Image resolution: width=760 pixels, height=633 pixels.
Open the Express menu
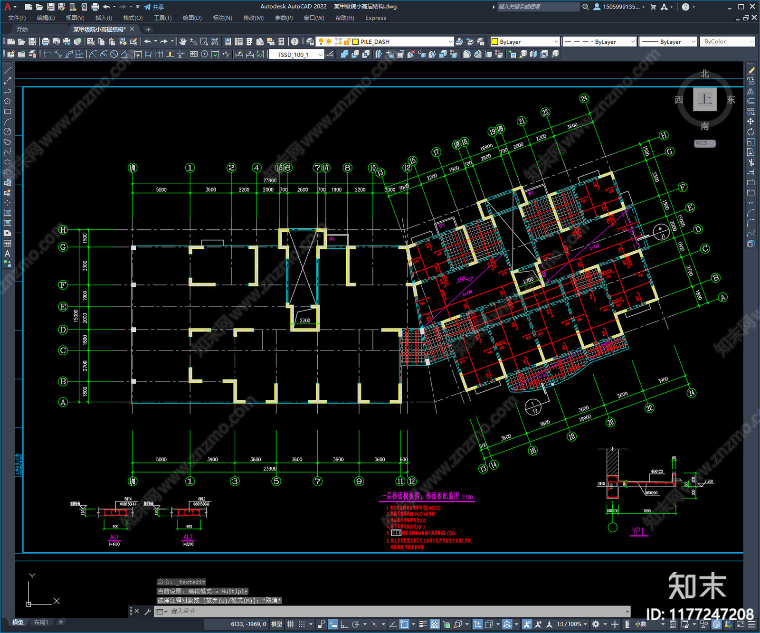[x=376, y=18]
